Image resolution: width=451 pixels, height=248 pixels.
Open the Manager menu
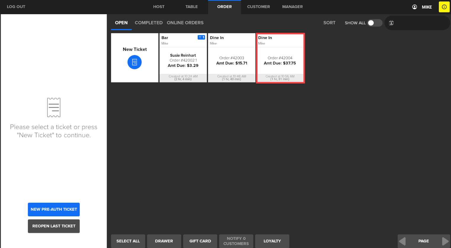tap(292, 7)
